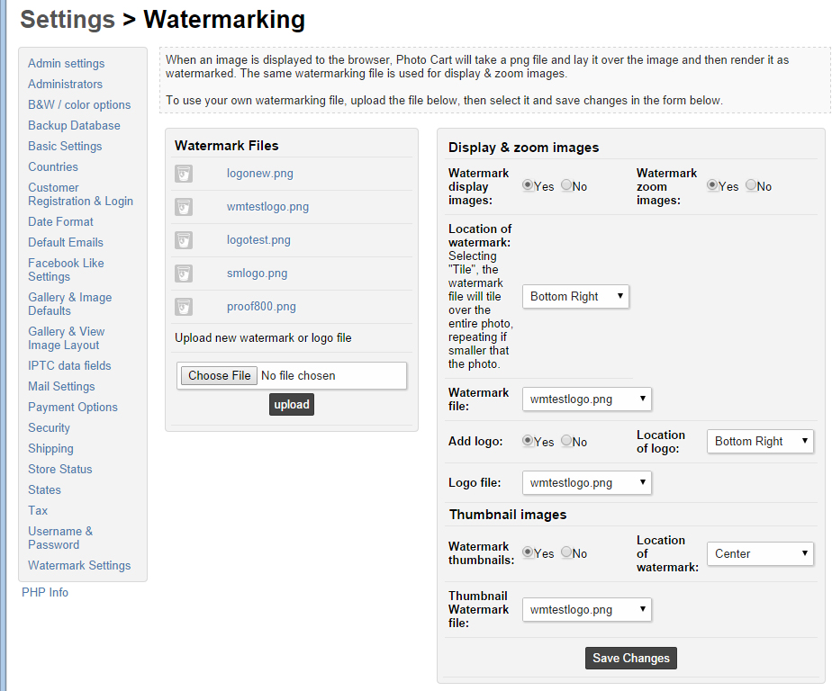Delete logonew.png with its trash icon
832x691 pixels.
coord(184,174)
